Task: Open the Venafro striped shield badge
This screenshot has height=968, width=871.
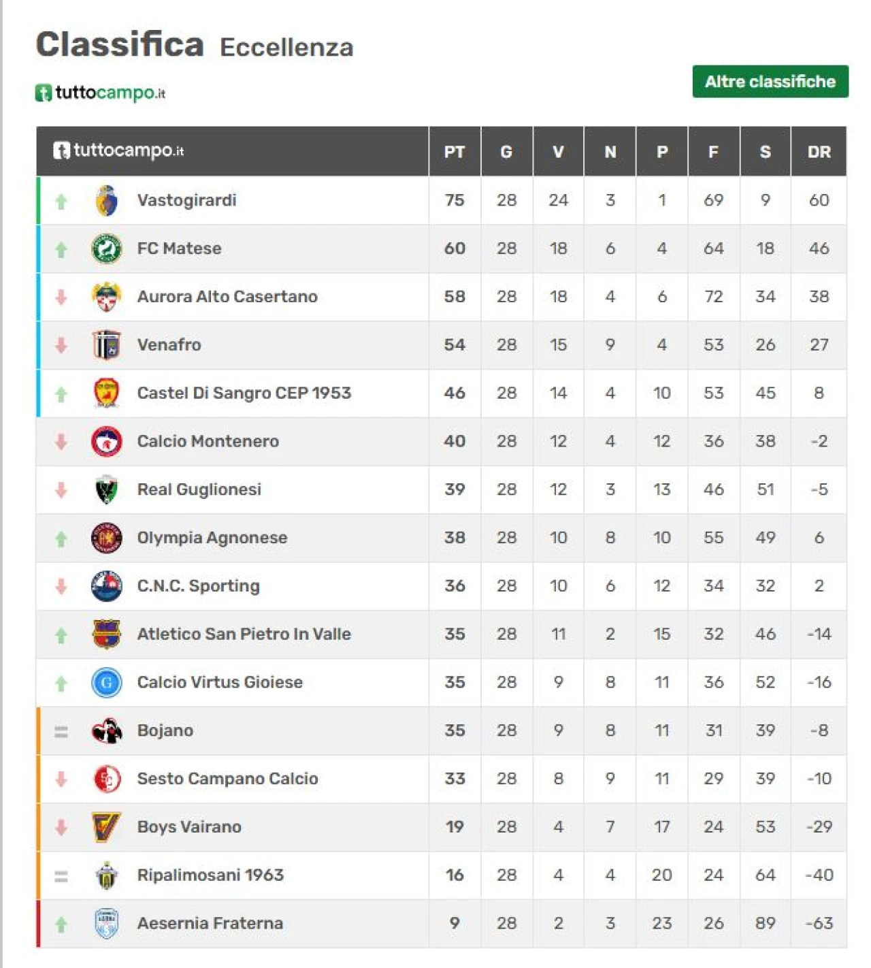Action: coord(107,345)
